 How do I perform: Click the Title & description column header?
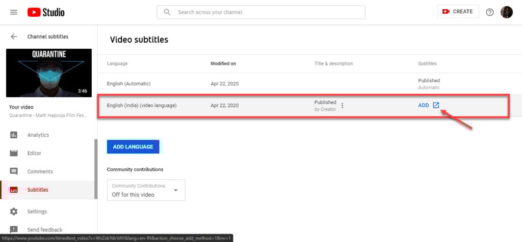point(333,64)
